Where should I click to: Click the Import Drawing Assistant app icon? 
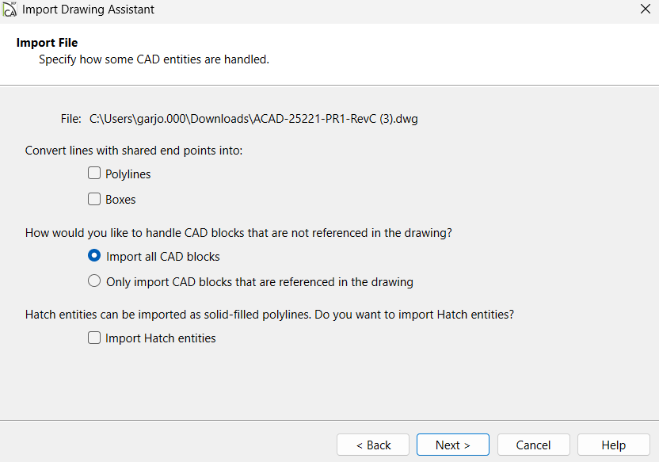pyautogui.click(x=10, y=10)
